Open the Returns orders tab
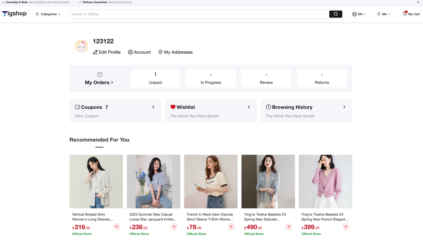423x240 pixels. coord(322,79)
